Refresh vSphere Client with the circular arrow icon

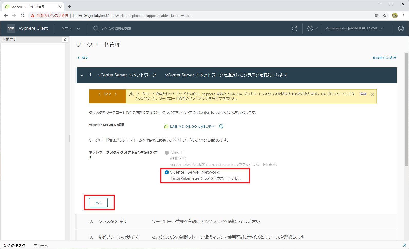pos(295,28)
